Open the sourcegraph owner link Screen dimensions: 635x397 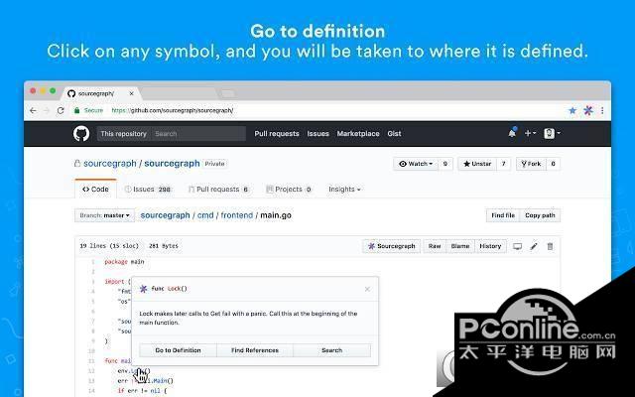110,163
